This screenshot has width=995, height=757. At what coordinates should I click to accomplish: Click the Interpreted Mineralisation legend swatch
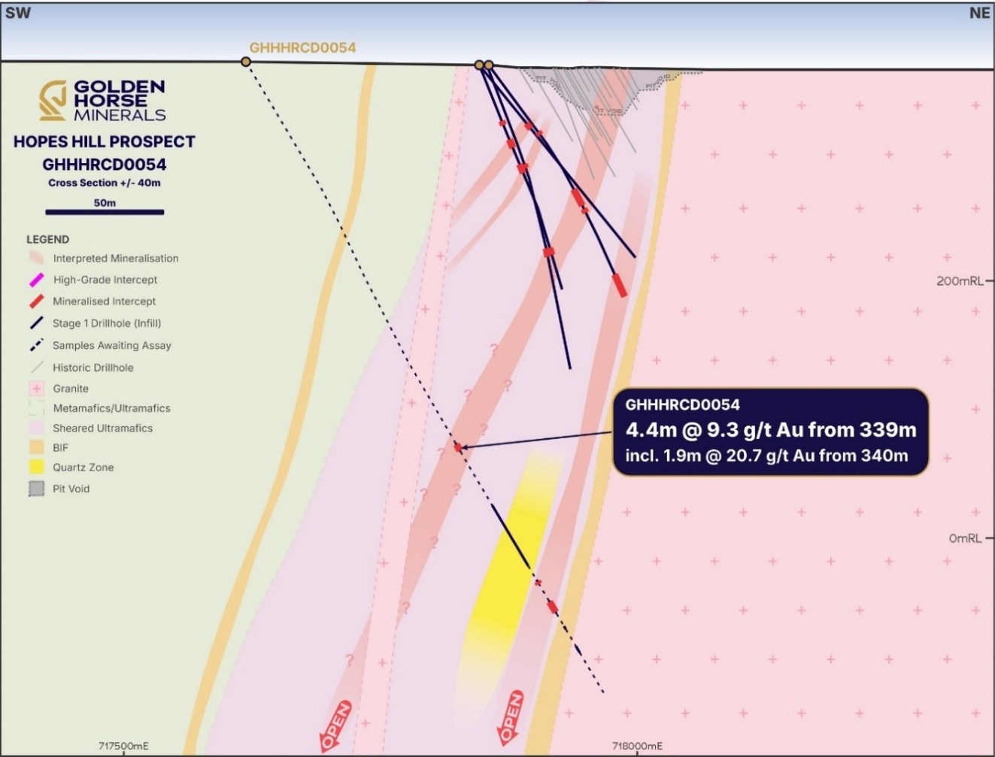35,257
